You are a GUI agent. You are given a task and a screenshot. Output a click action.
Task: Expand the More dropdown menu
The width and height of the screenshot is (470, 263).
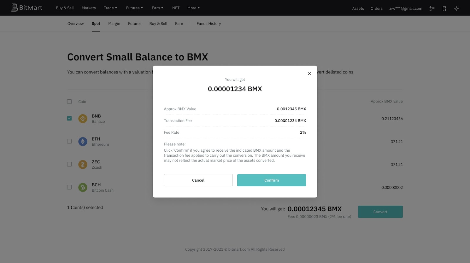[x=194, y=8]
